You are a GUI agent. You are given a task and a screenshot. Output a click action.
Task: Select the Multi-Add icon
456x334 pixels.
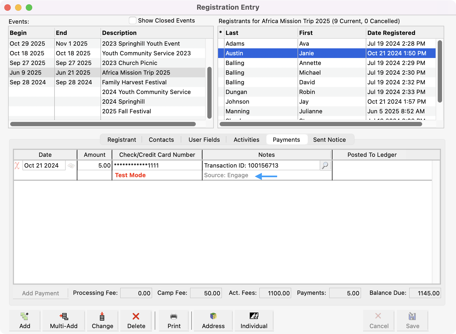click(x=64, y=320)
